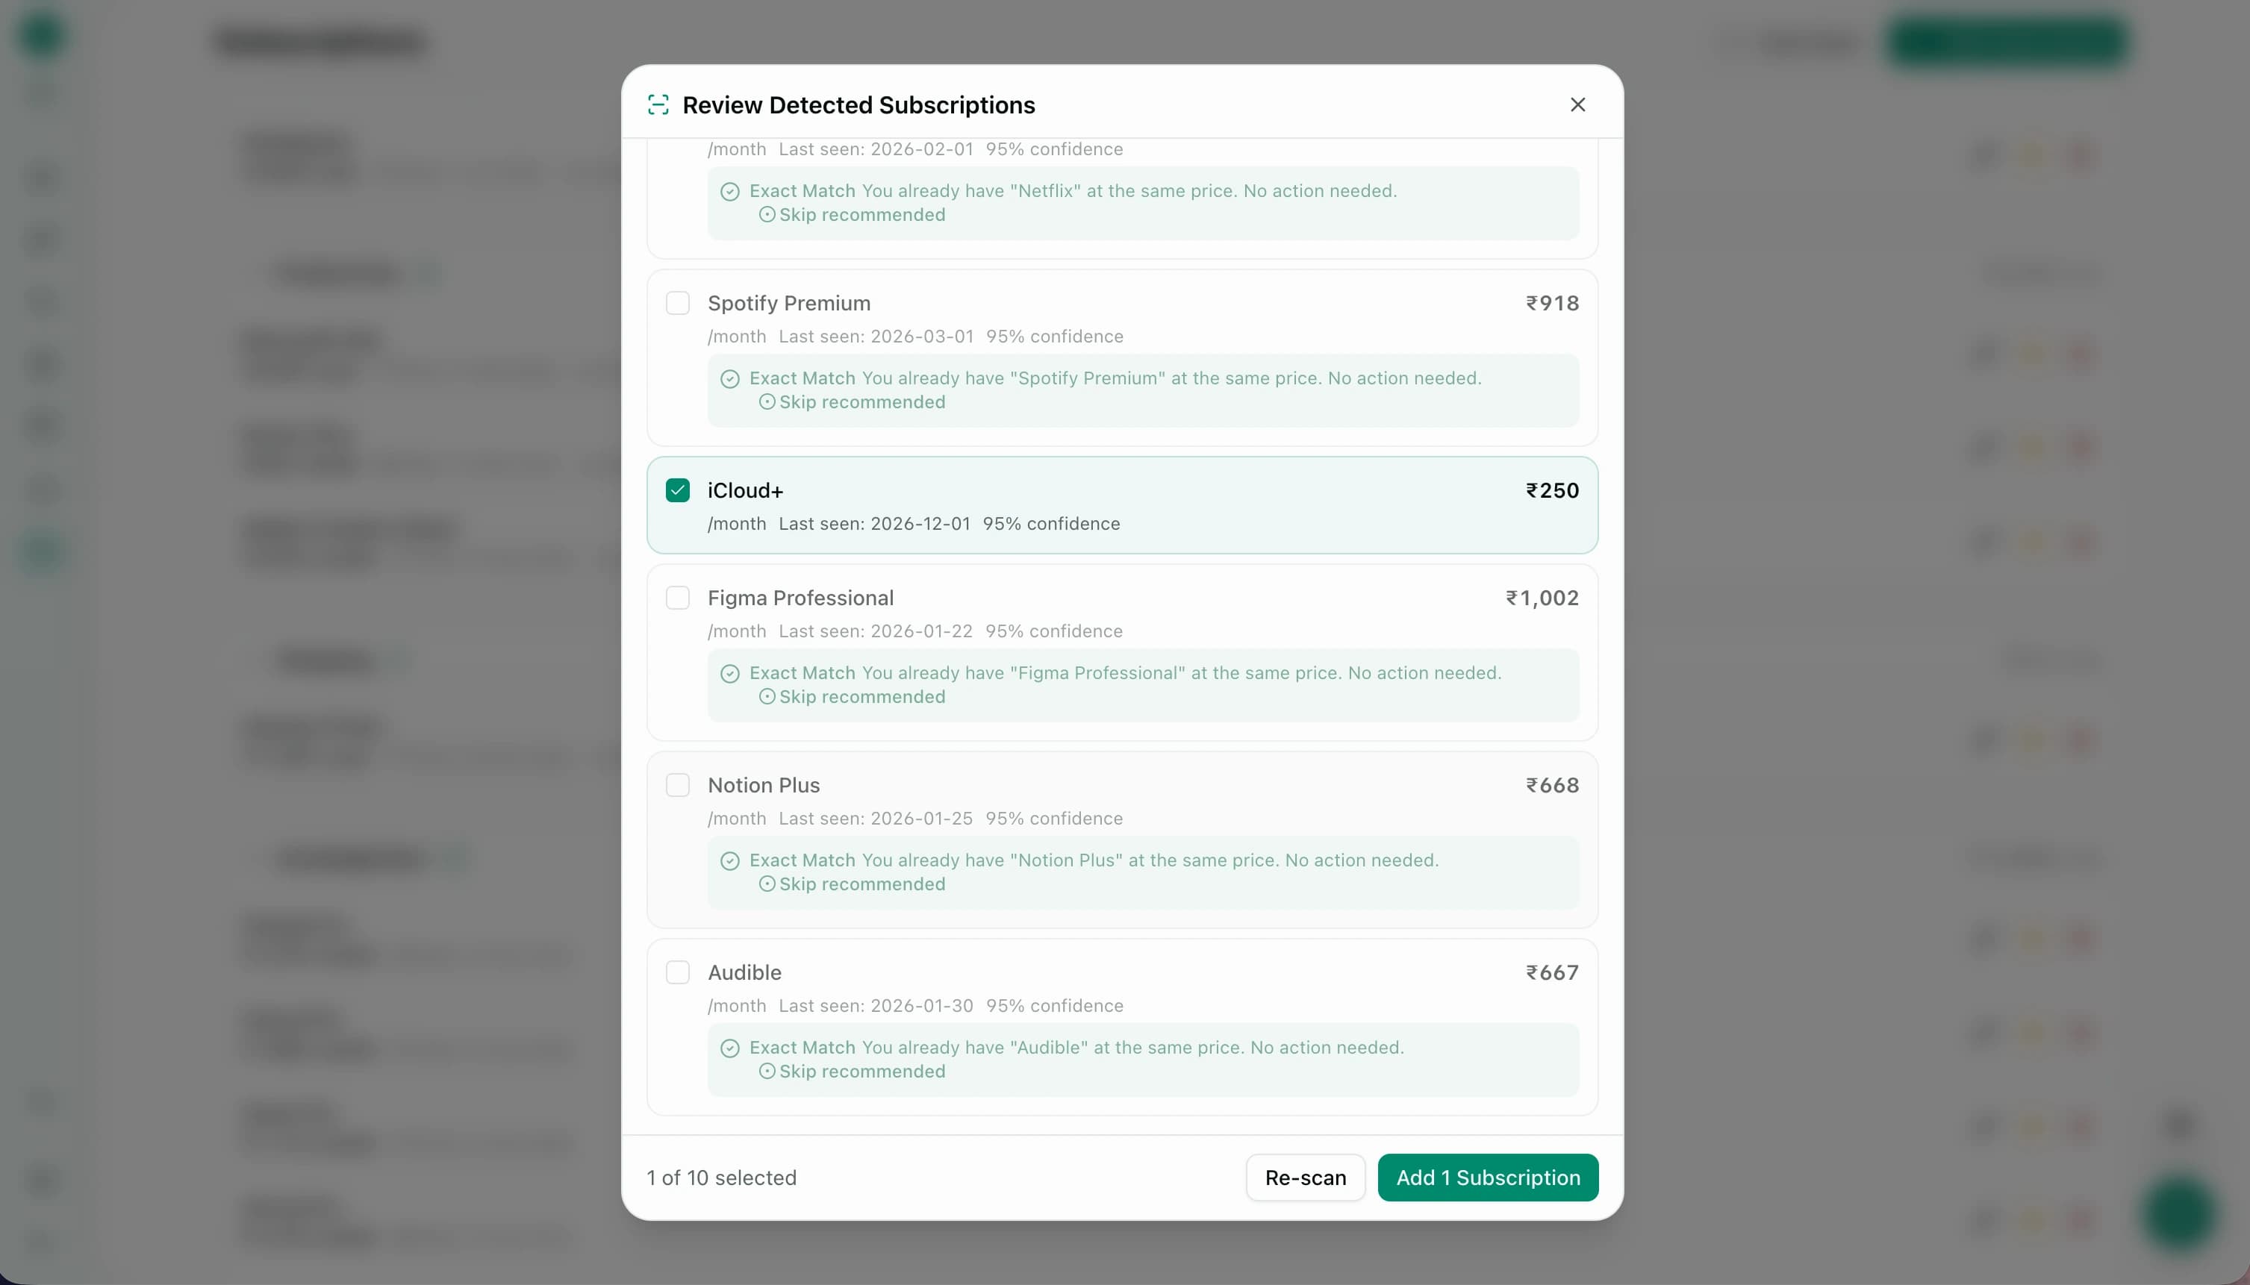Click the check-circle icon on Audible exact match
Viewport: 2250px width, 1285px height.
coord(731,1048)
